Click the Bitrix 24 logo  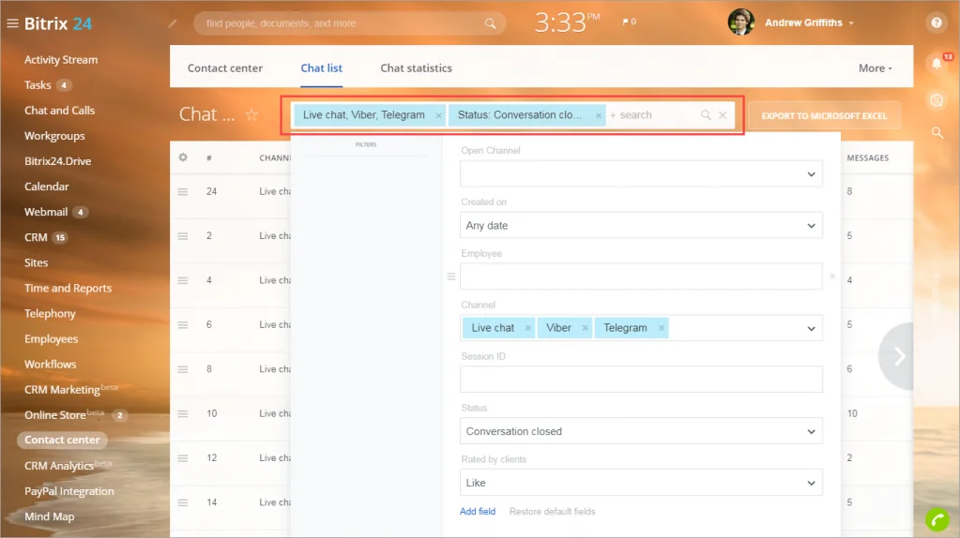57,23
